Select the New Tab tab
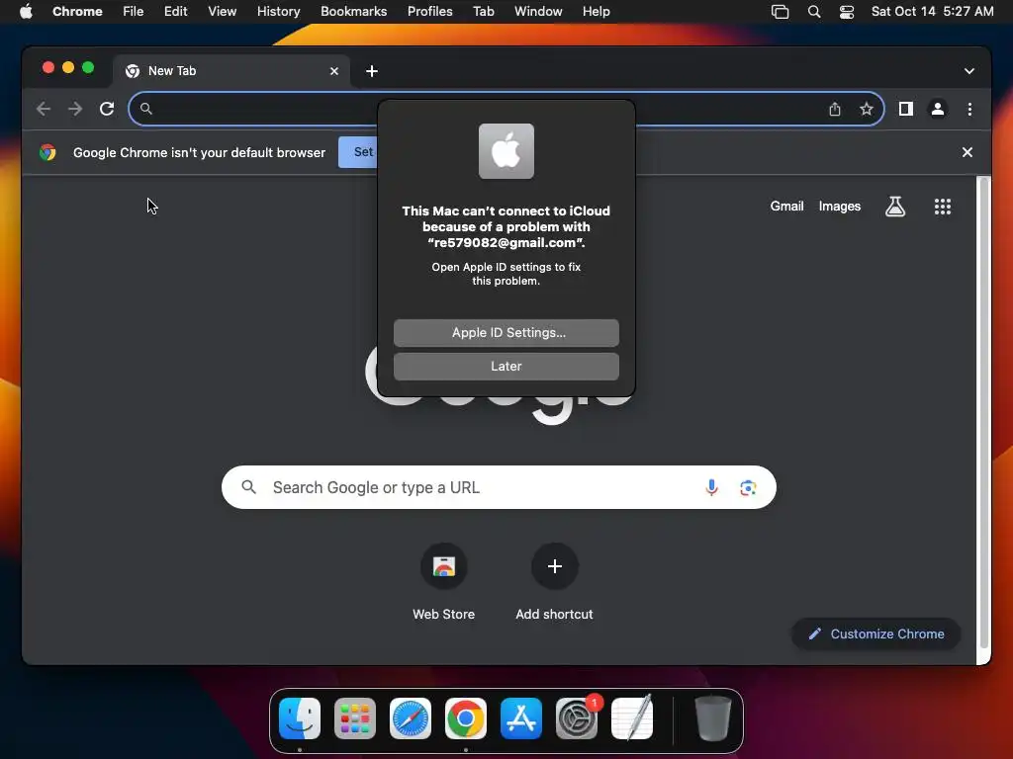Viewport: 1013px width, 759px height. (231, 71)
